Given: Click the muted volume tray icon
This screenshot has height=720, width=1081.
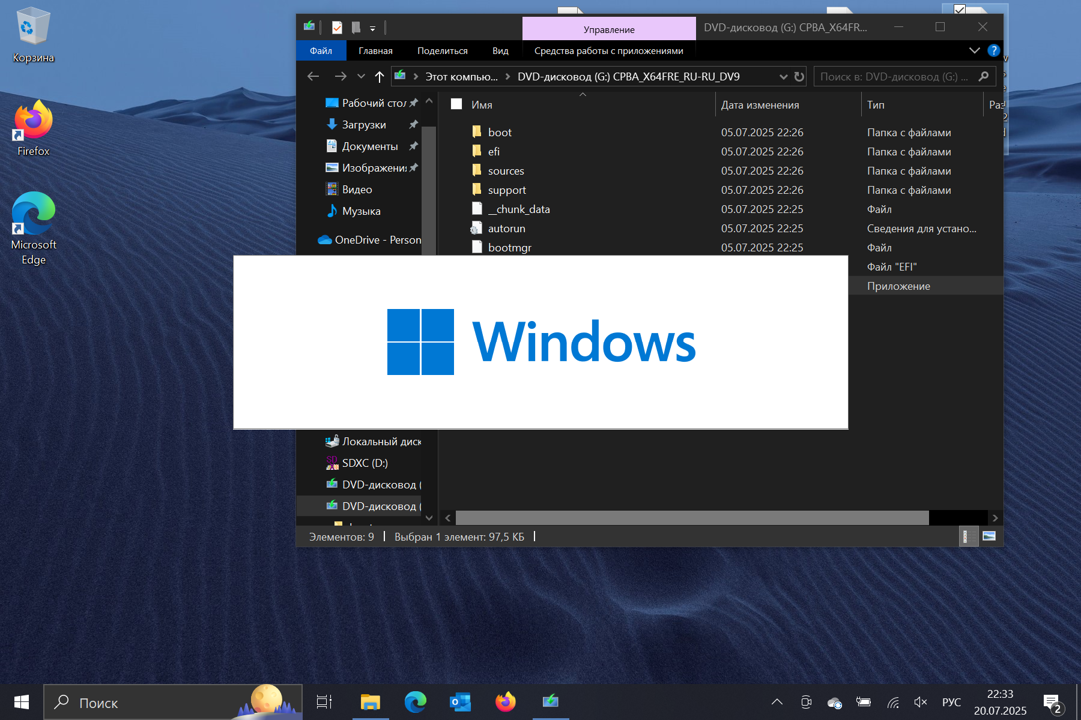Looking at the screenshot, I should pos(920,702).
